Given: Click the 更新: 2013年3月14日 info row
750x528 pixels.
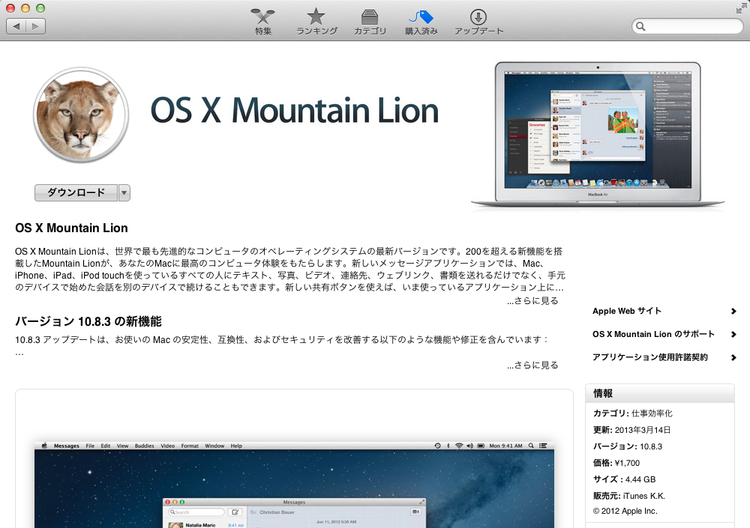Looking at the screenshot, I should coord(631,430).
